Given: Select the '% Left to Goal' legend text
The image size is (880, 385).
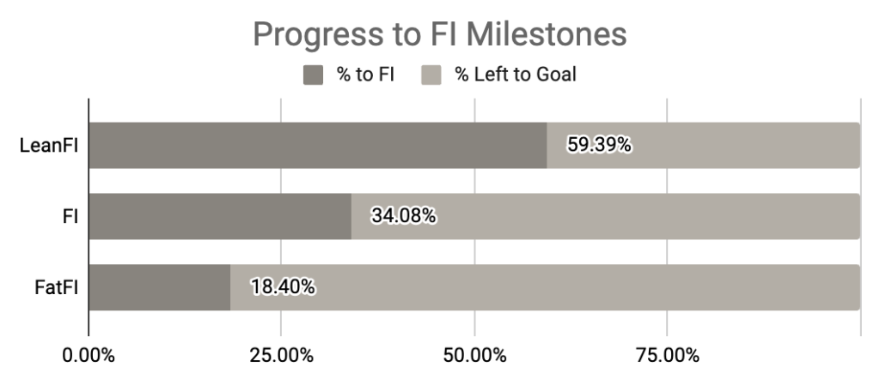Looking at the screenshot, I should point(515,75).
